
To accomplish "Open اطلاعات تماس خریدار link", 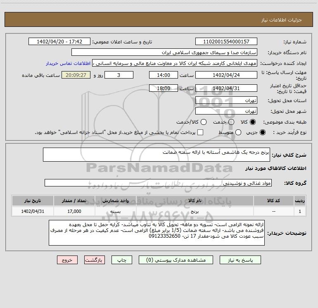I will (68, 63).
